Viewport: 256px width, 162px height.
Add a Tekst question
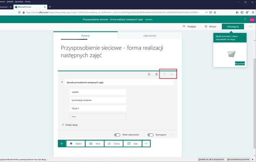coord(95,144)
